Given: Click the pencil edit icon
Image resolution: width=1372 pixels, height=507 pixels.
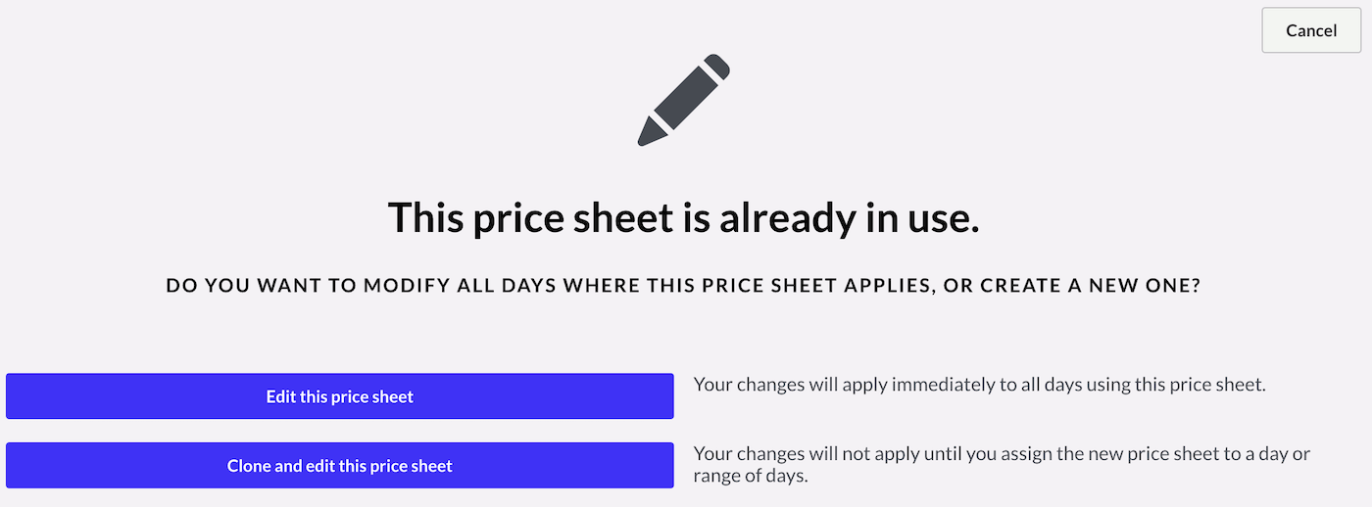Looking at the screenshot, I should tap(684, 100).
